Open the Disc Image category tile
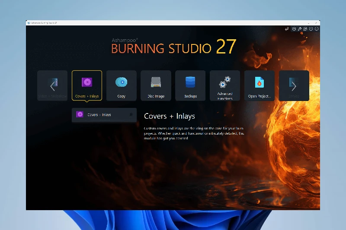This screenshot has height=230, width=346. (156, 85)
